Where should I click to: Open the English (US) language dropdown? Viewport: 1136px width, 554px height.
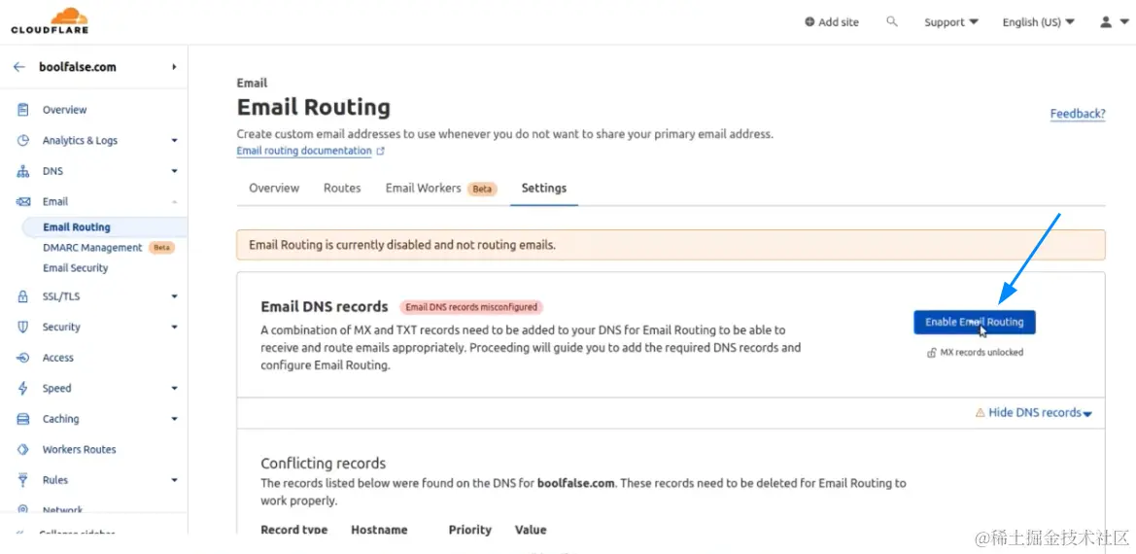point(1038,22)
